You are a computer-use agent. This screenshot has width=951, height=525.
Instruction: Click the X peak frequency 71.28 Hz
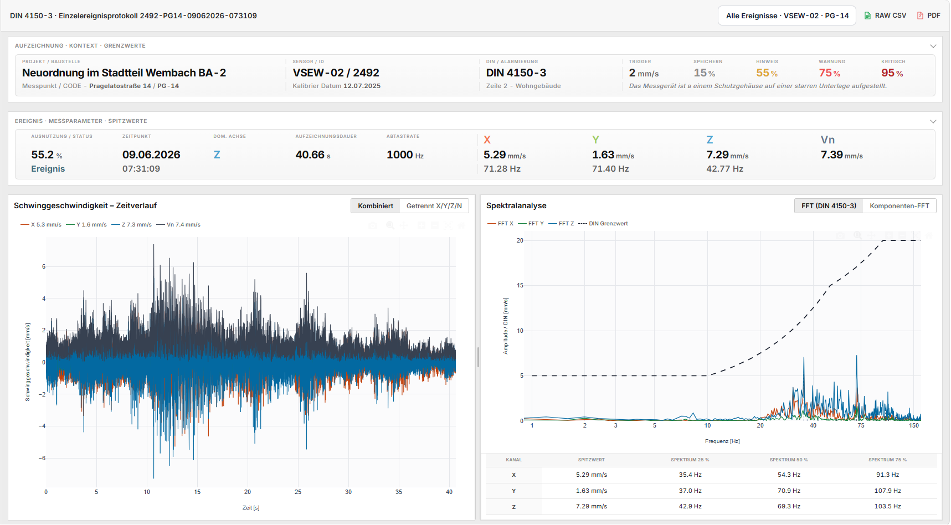502,169
